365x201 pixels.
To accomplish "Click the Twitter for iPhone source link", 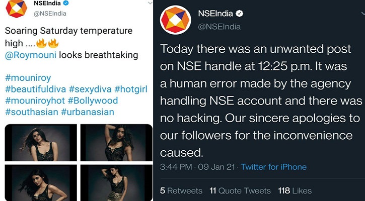I will [x=273, y=167].
